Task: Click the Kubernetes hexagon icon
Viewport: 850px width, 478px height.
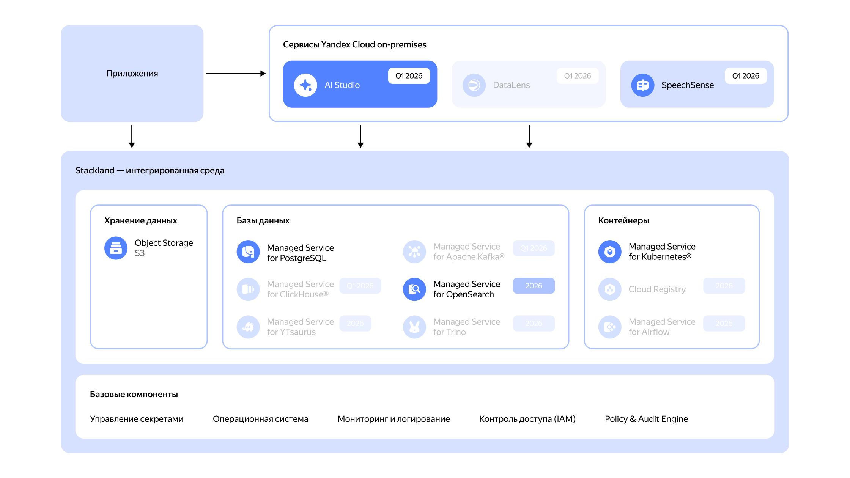Action: point(610,252)
